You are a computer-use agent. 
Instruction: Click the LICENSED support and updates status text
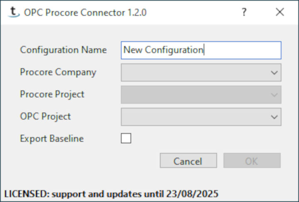point(111,194)
